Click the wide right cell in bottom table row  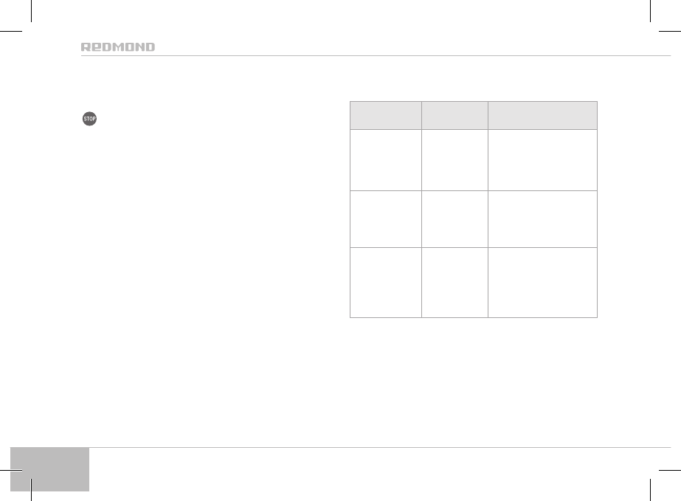click(542, 283)
